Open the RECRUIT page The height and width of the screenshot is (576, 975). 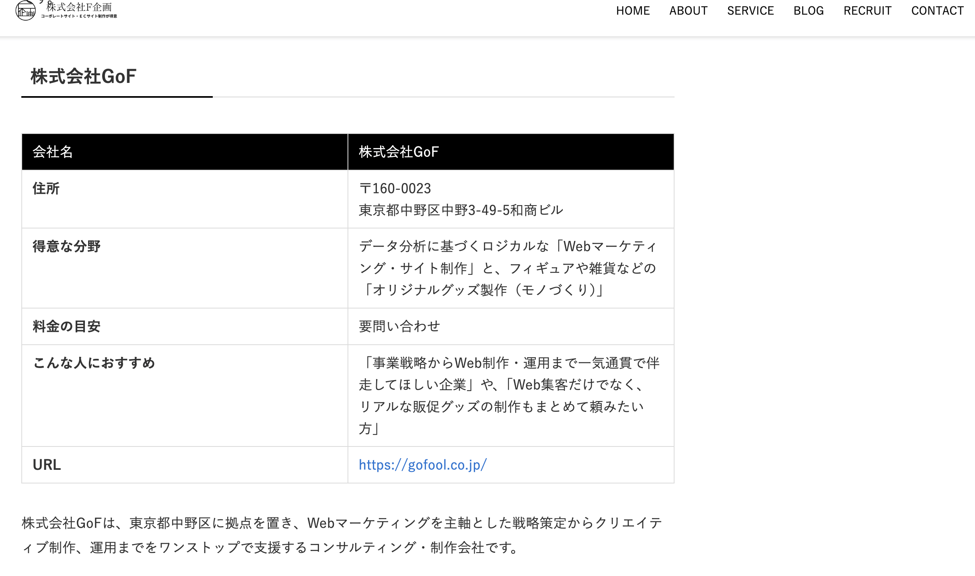tap(867, 10)
